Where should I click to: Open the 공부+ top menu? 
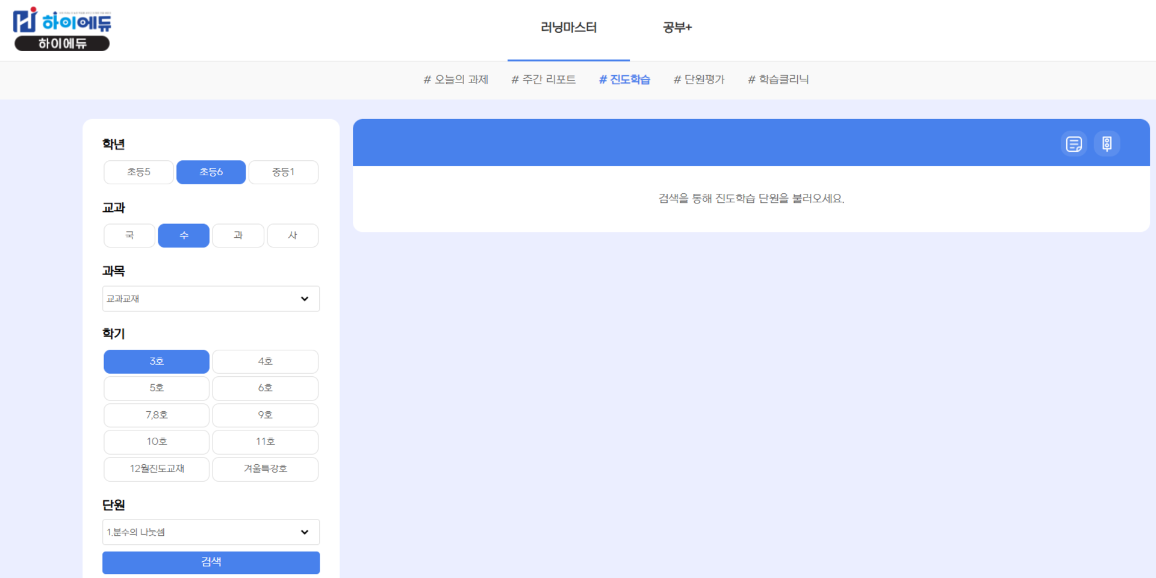click(677, 28)
